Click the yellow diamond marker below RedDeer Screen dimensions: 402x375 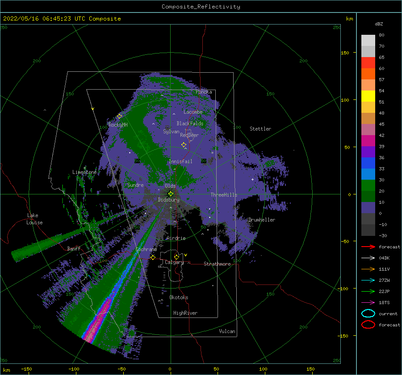184,145
